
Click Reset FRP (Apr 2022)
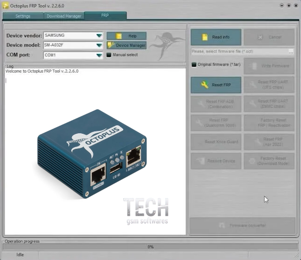(x=269, y=142)
